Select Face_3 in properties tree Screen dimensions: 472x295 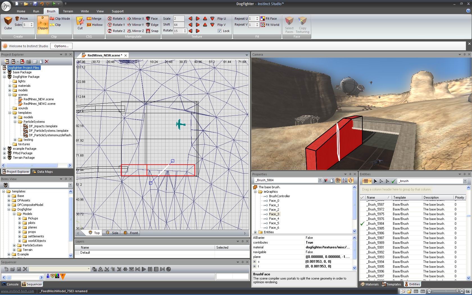274,214
